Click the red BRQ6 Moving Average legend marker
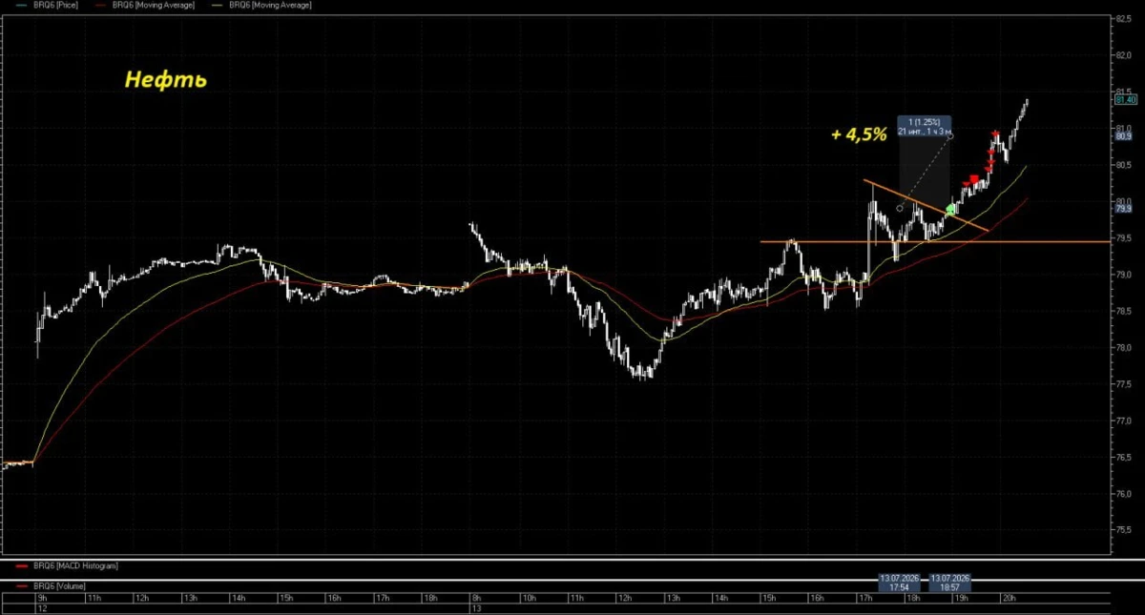The width and height of the screenshot is (1145, 615). 104,5
